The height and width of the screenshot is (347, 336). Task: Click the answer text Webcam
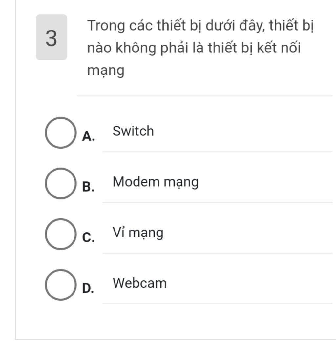pyautogui.click(x=139, y=283)
